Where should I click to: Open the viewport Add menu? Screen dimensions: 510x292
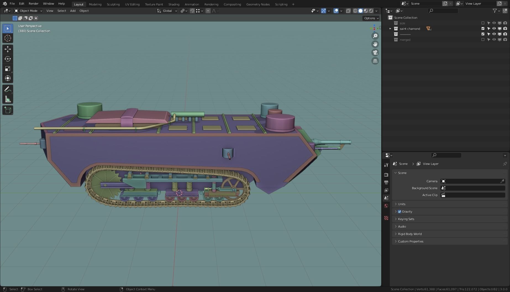[x=73, y=11]
